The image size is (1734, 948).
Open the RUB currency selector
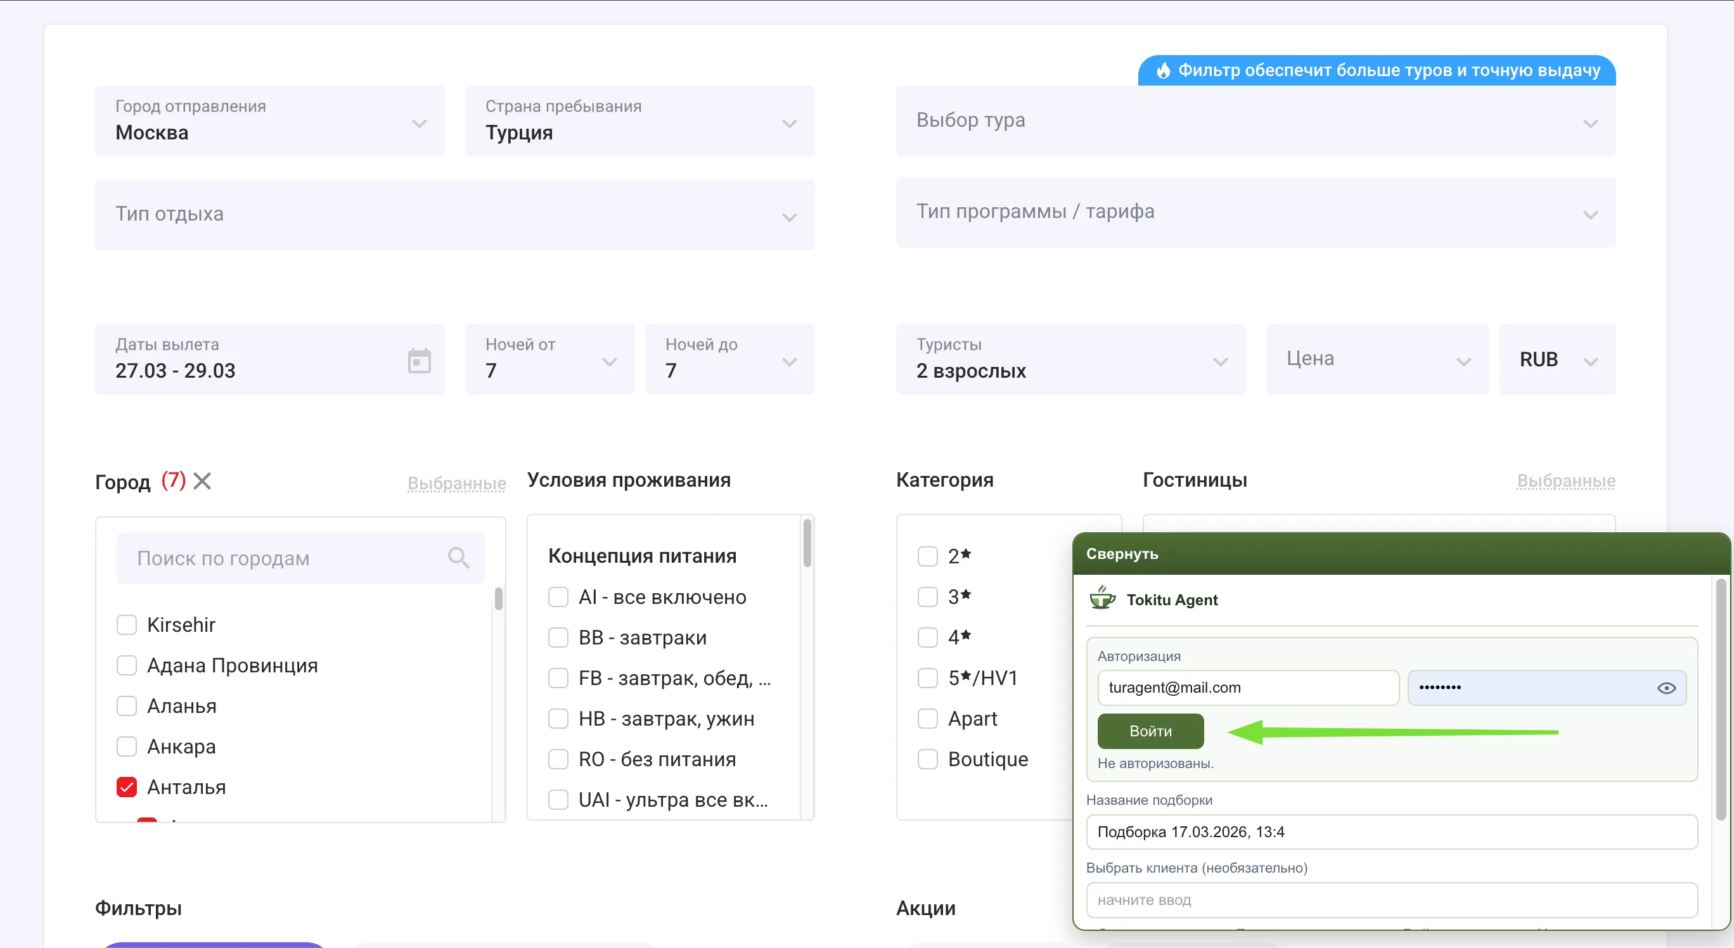tap(1557, 359)
